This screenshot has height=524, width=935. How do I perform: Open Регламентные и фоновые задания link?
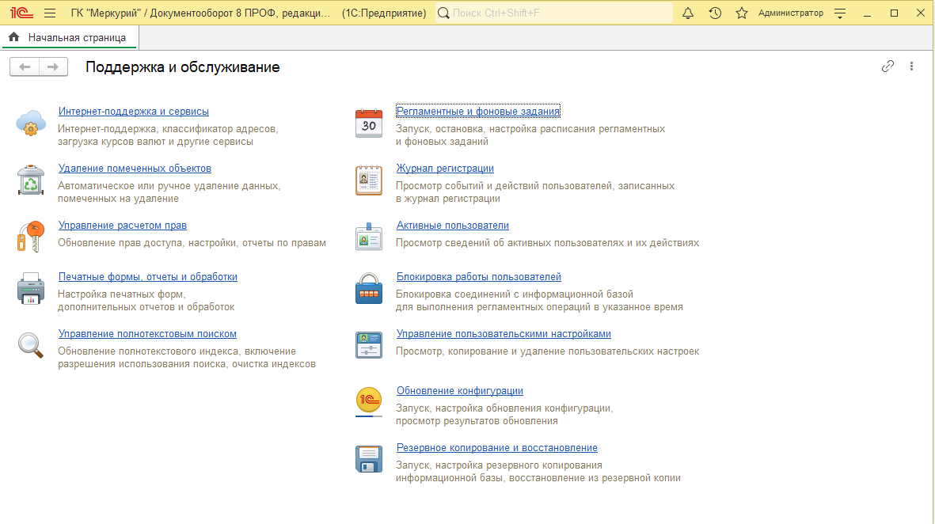(x=478, y=112)
